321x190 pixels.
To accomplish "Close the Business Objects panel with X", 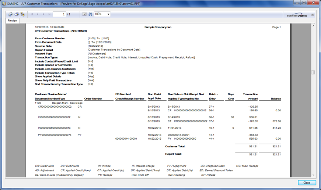I will pos(313,15).
